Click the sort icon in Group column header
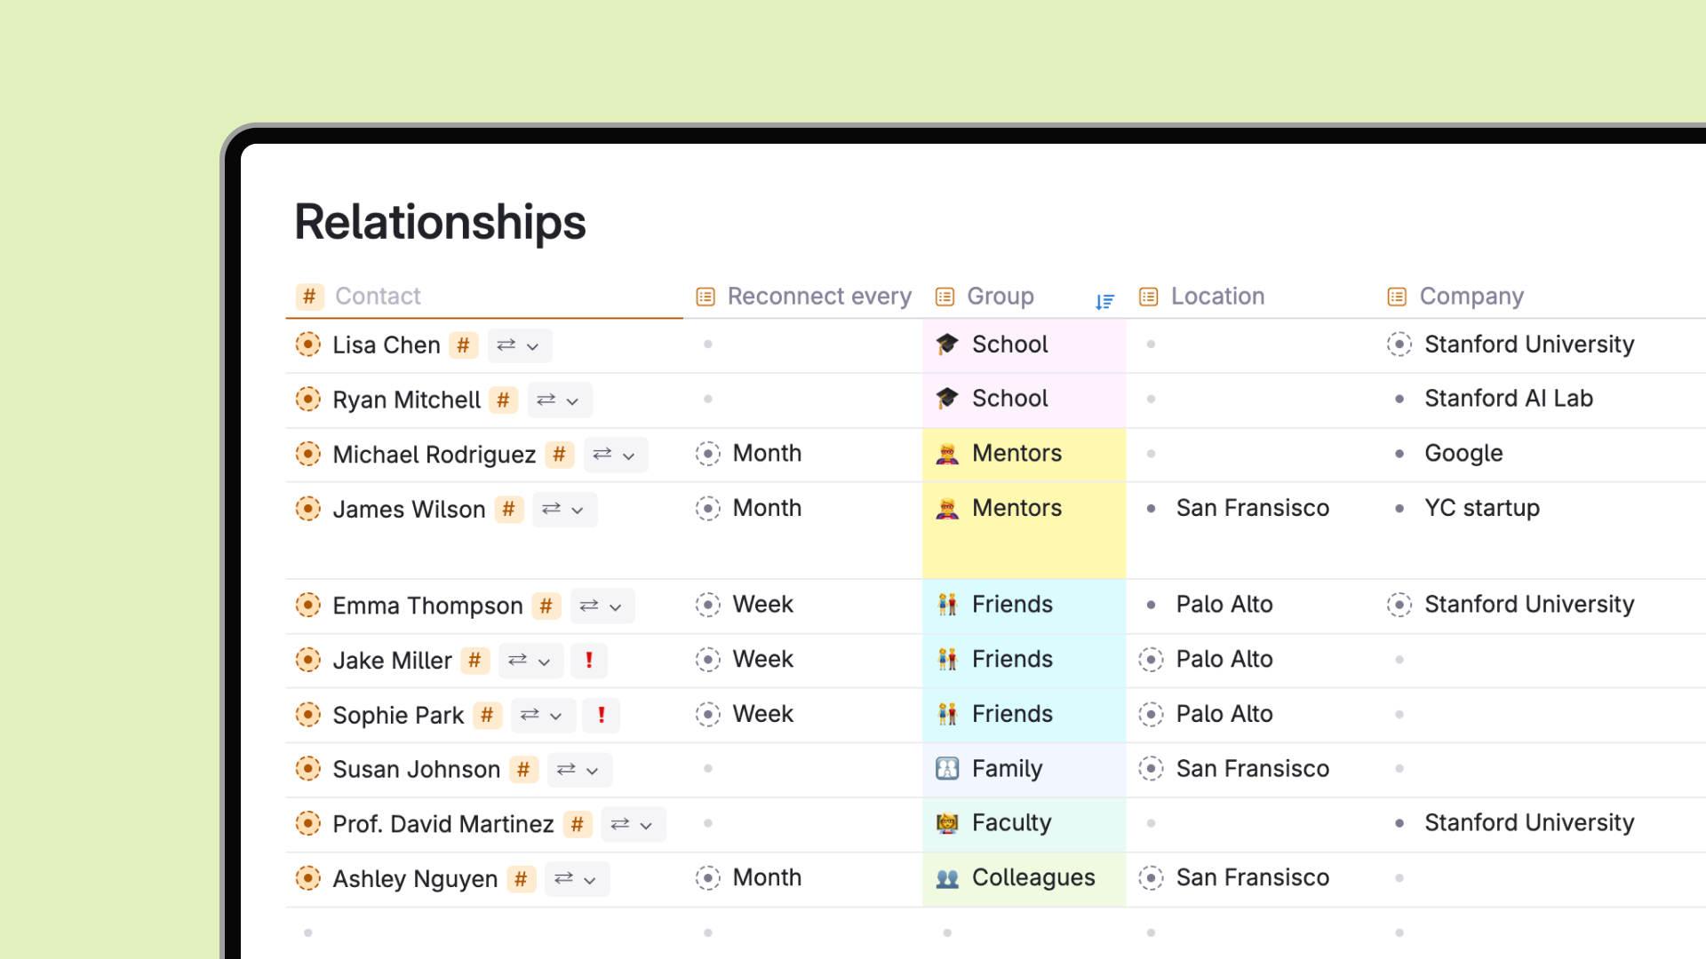This screenshot has height=959, width=1706. pos(1104,302)
